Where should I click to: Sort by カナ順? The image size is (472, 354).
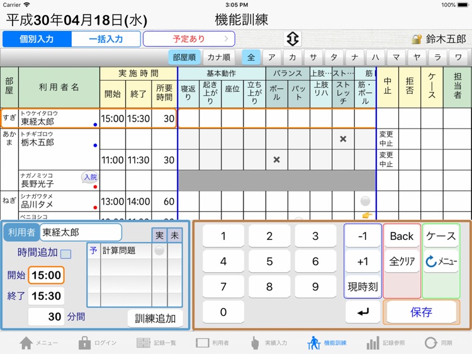[219, 57]
